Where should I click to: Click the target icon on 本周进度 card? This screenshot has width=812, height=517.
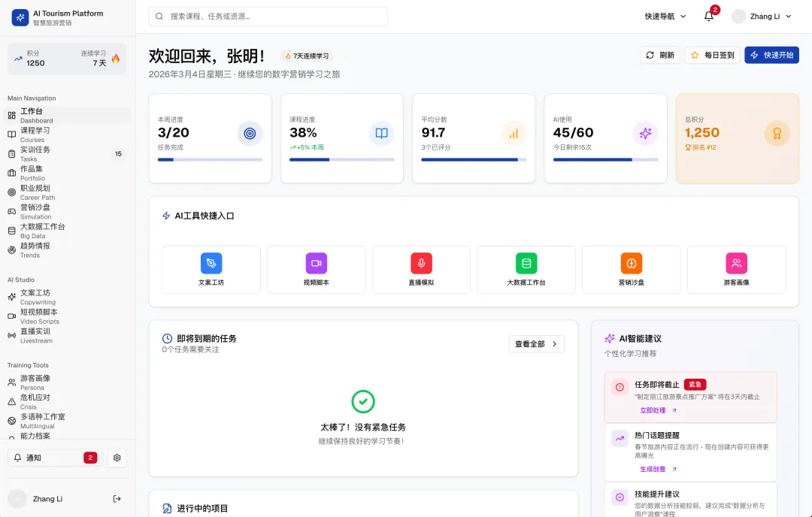(x=250, y=134)
